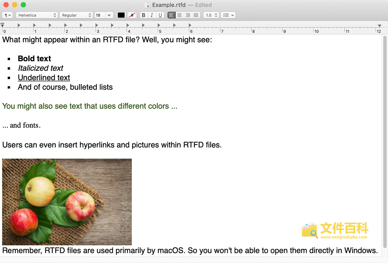Click the bullet beside 'And of course, bulleted lists'
Image resolution: width=388 pixels, height=263 pixels.
tap(9, 87)
